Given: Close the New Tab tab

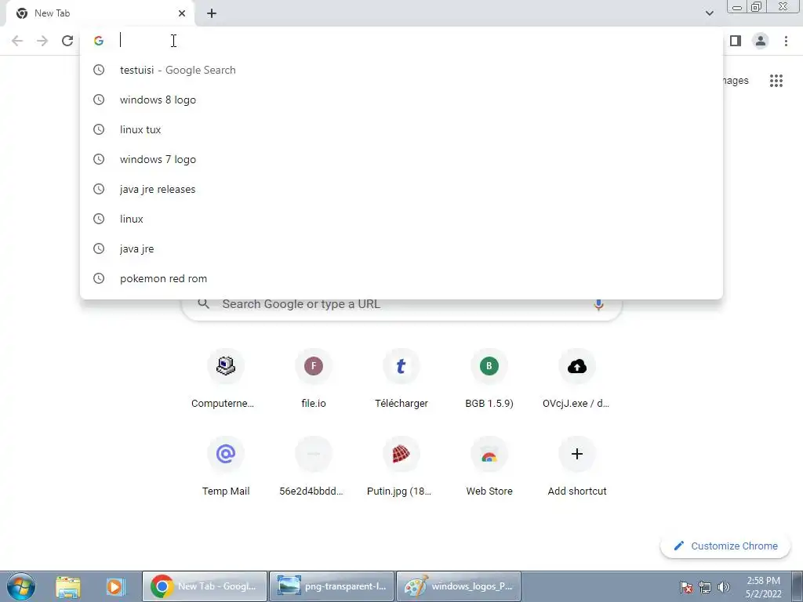Looking at the screenshot, I should (181, 13).
